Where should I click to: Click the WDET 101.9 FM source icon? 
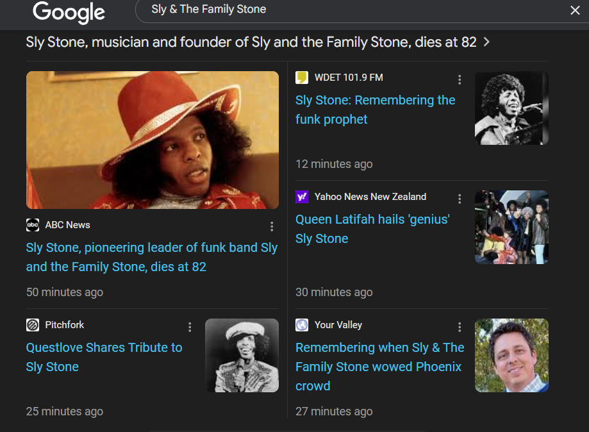click(302, 78)
